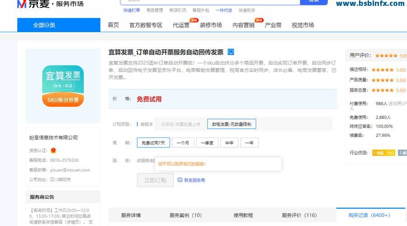The height and width of the screenshot is (226, 407).
Task: Select the 免费试用7天 period option
Action: click(153, 143)
